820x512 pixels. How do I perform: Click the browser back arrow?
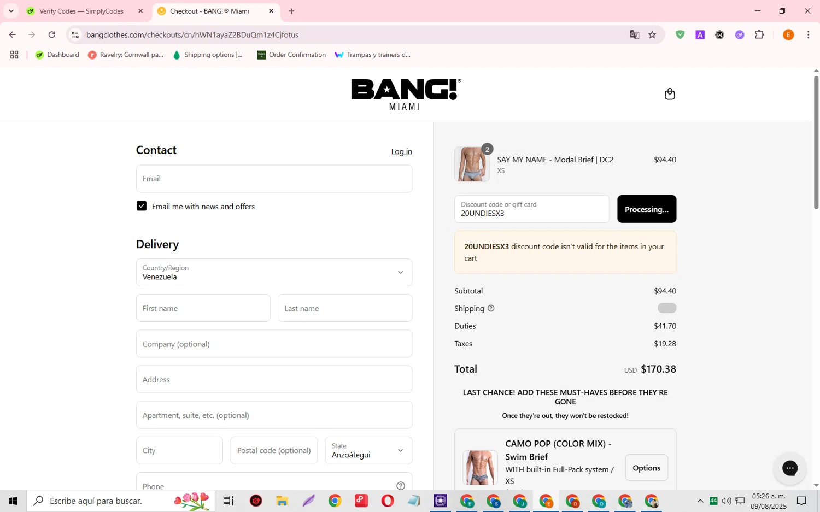click(12, 35)
